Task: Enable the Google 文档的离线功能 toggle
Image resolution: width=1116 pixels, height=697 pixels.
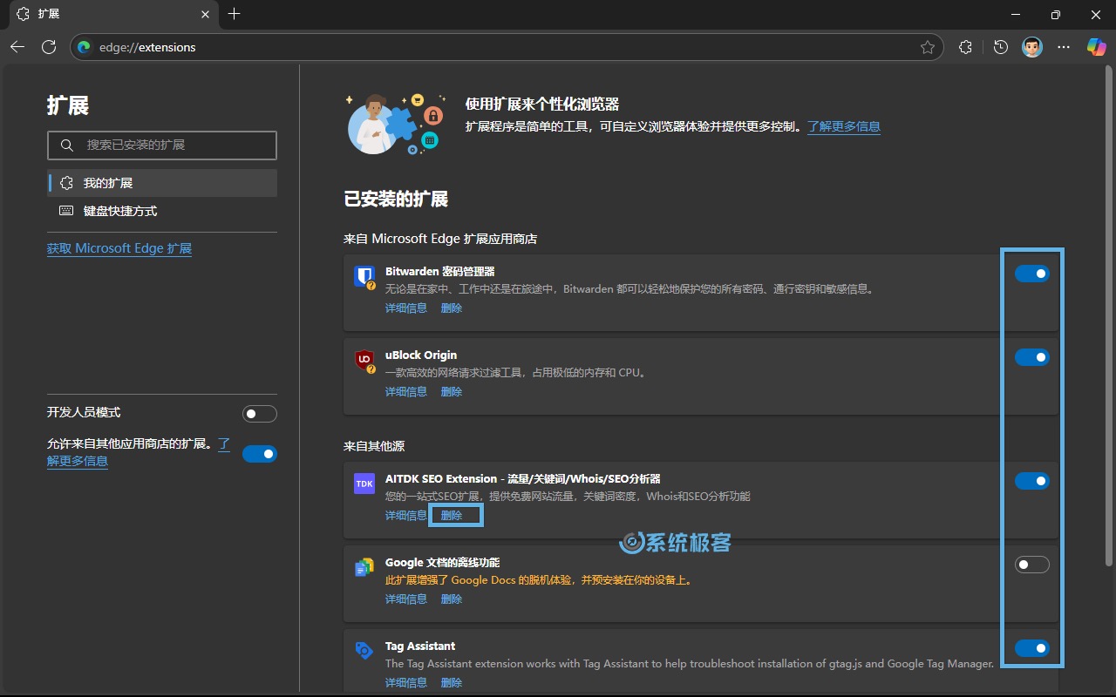Action: coord(1032,565)
